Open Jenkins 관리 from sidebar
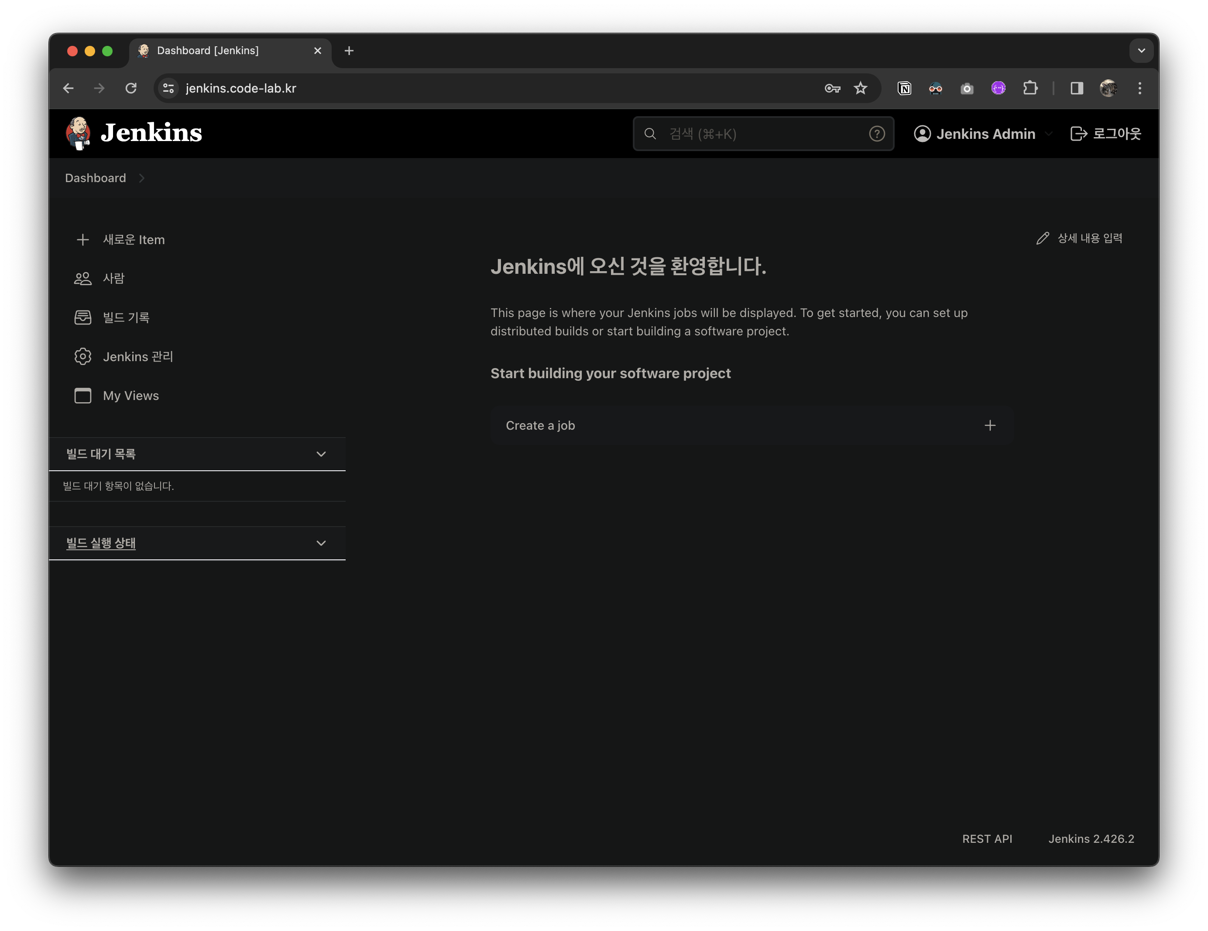Image resolution: width=1208 pixels, height=931 pixels. [138, 356]
